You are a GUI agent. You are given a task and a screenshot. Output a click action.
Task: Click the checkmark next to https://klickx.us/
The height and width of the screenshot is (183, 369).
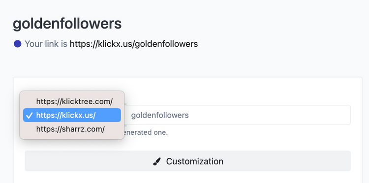click(30, 116)
